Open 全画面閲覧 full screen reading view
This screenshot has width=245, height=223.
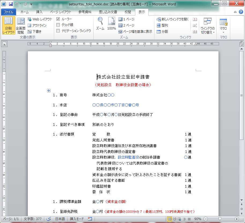(21, 25)
